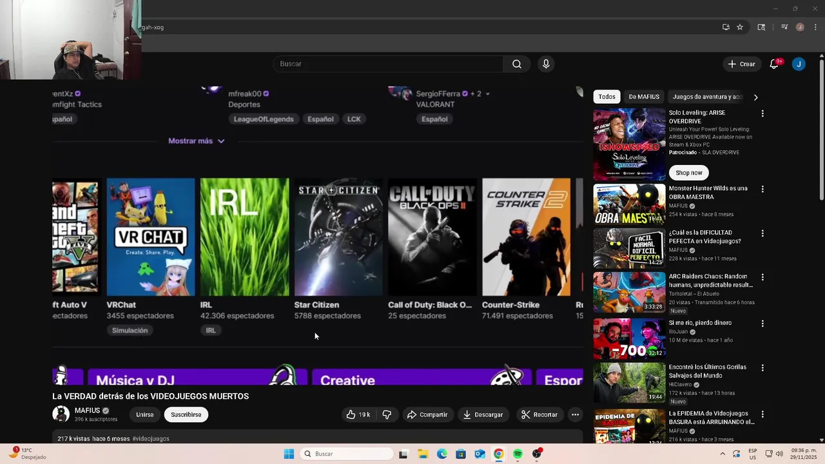Viewport: 825px width, 464px height.
Task: Show hidden tray icons chevron
Action: pyautogui.click(x=722, y=454)
